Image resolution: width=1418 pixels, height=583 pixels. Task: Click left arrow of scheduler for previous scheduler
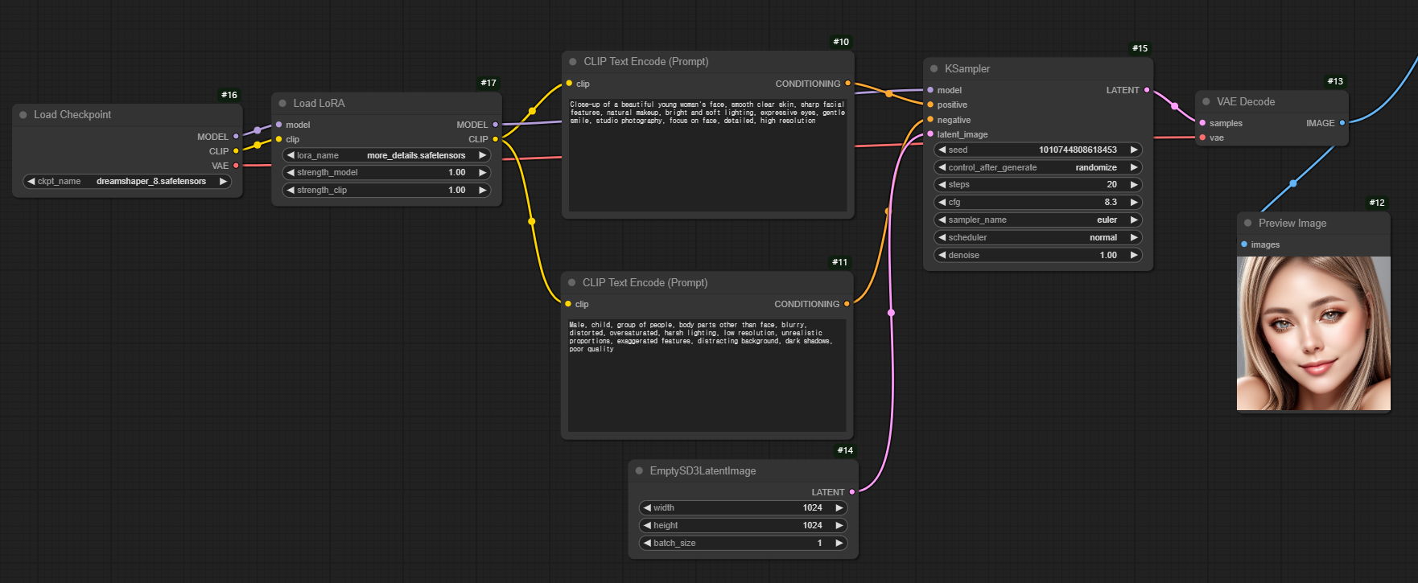click(942, 237)
